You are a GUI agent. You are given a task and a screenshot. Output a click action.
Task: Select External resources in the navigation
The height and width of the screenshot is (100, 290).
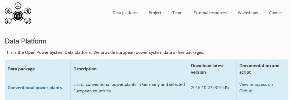point(210,13)
